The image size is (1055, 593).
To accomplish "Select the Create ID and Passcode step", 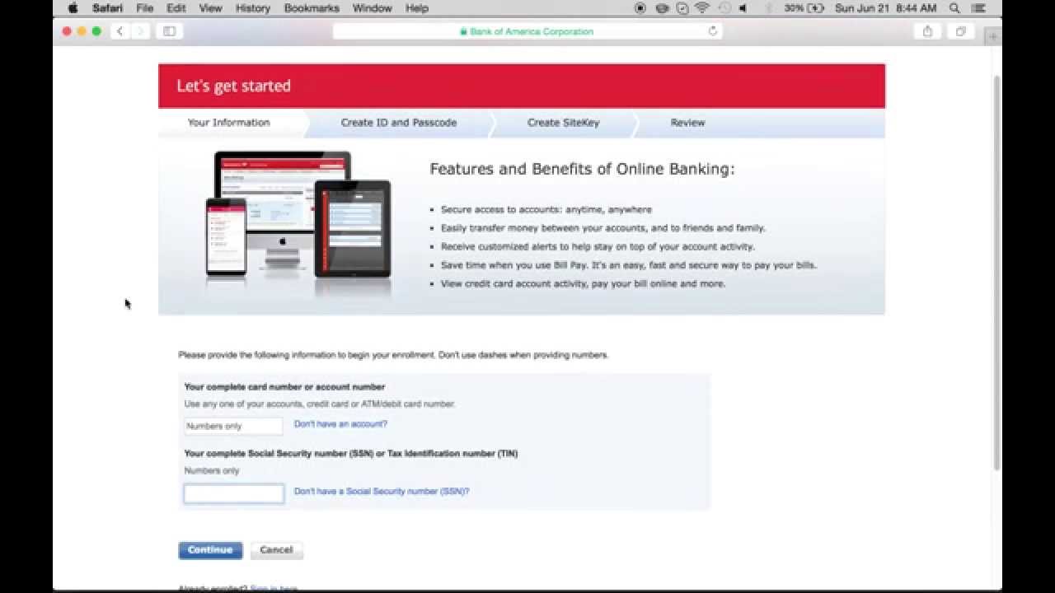I will (x=399, y=123).
